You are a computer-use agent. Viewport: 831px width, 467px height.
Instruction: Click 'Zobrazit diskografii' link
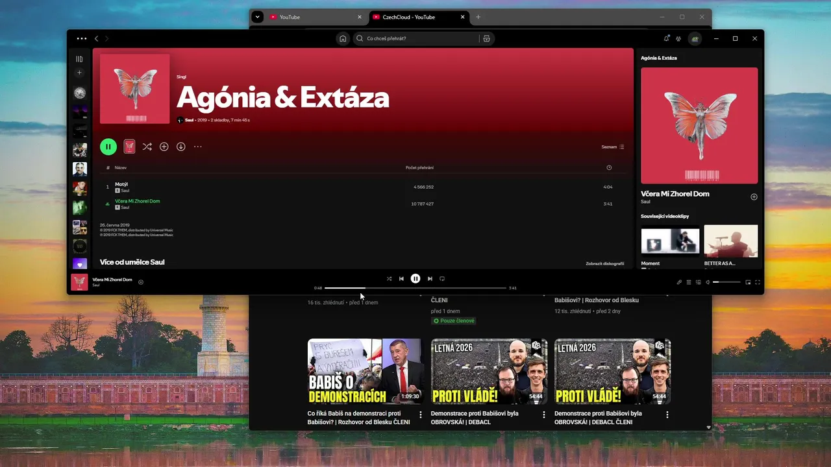[x=604, y=263]
